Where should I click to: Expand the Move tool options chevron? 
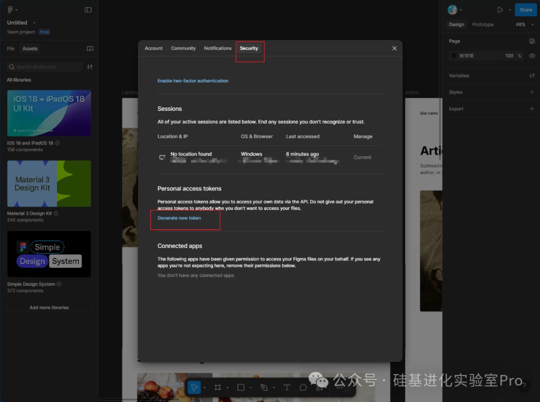point(204,387)
